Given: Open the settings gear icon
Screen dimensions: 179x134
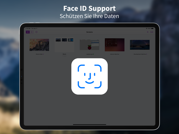Looking at the screenshot, I should (x=36, y=32).
